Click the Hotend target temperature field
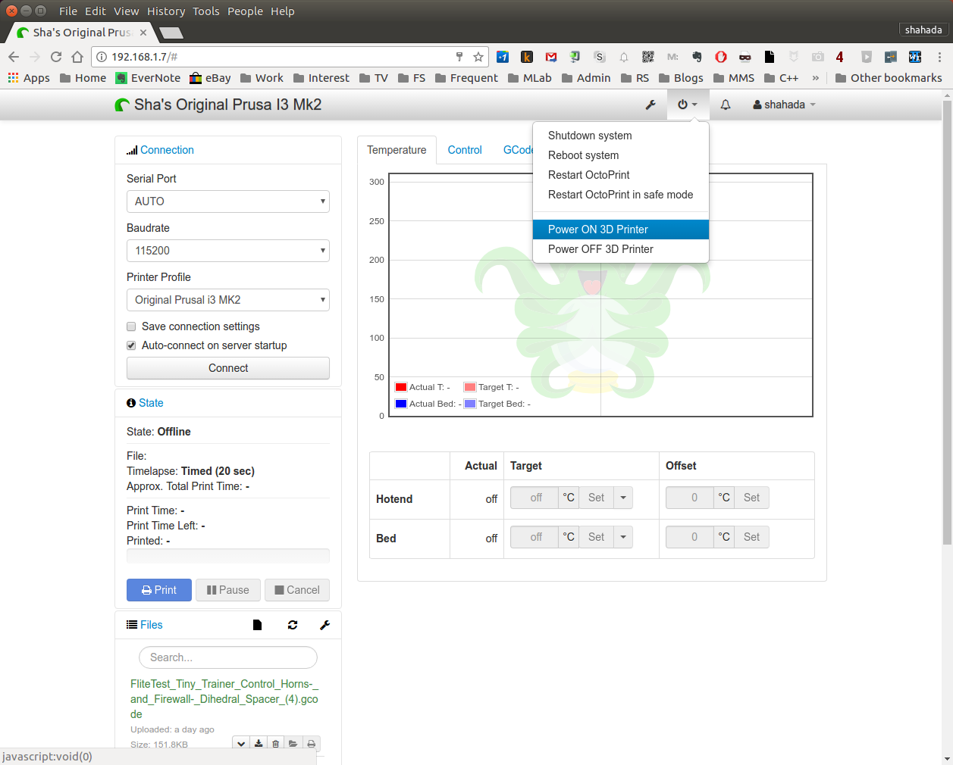This screenshot has height=765, width=953. 534,498
